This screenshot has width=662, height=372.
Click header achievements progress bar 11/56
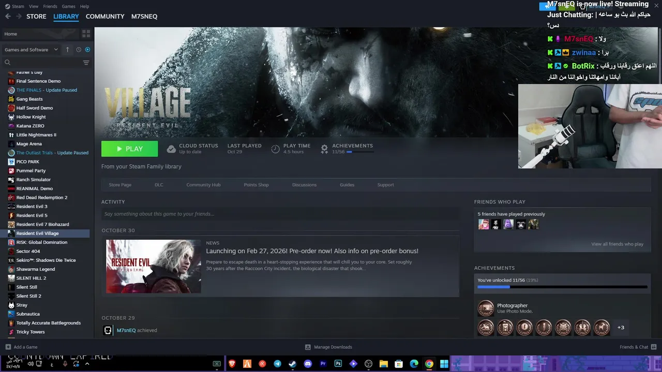pos(359,152)
